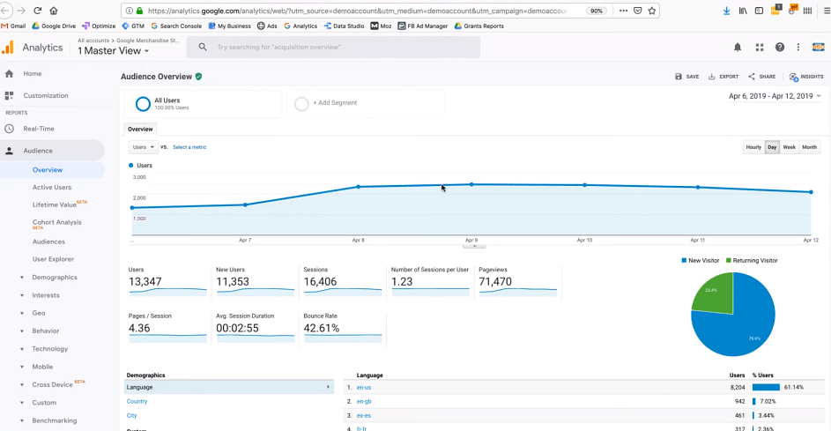Save the report with SAVE
This screenshot has height=431, width=831.
point(686,77)
